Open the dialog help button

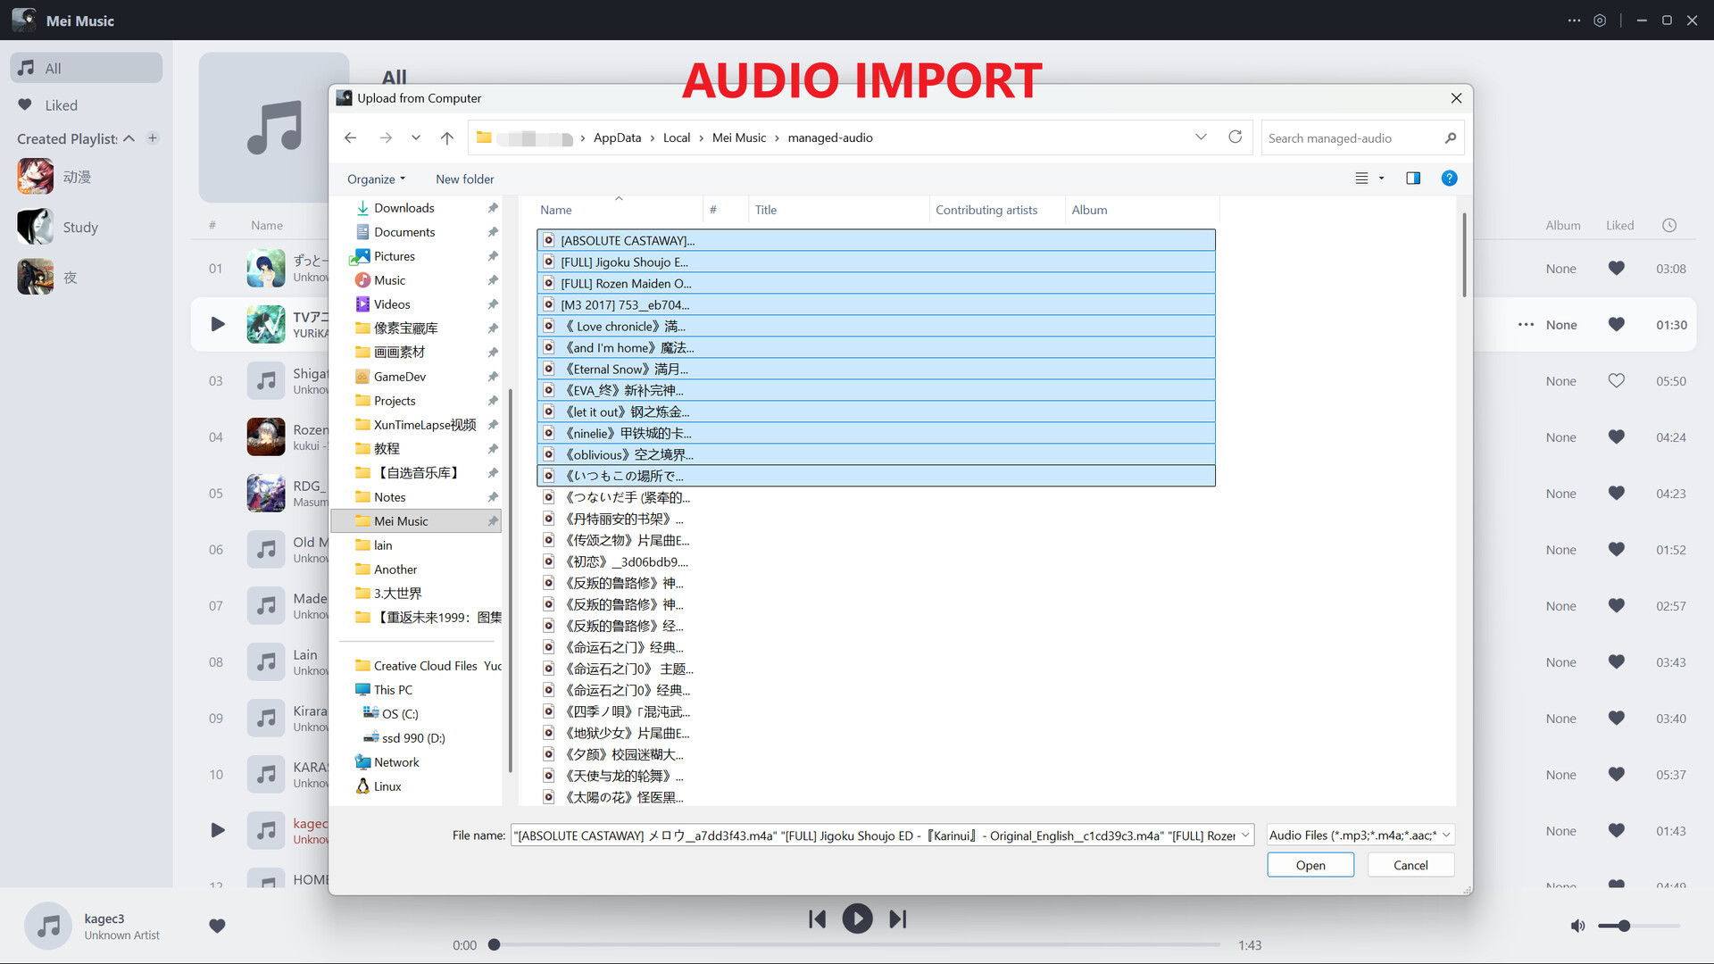1449,179
